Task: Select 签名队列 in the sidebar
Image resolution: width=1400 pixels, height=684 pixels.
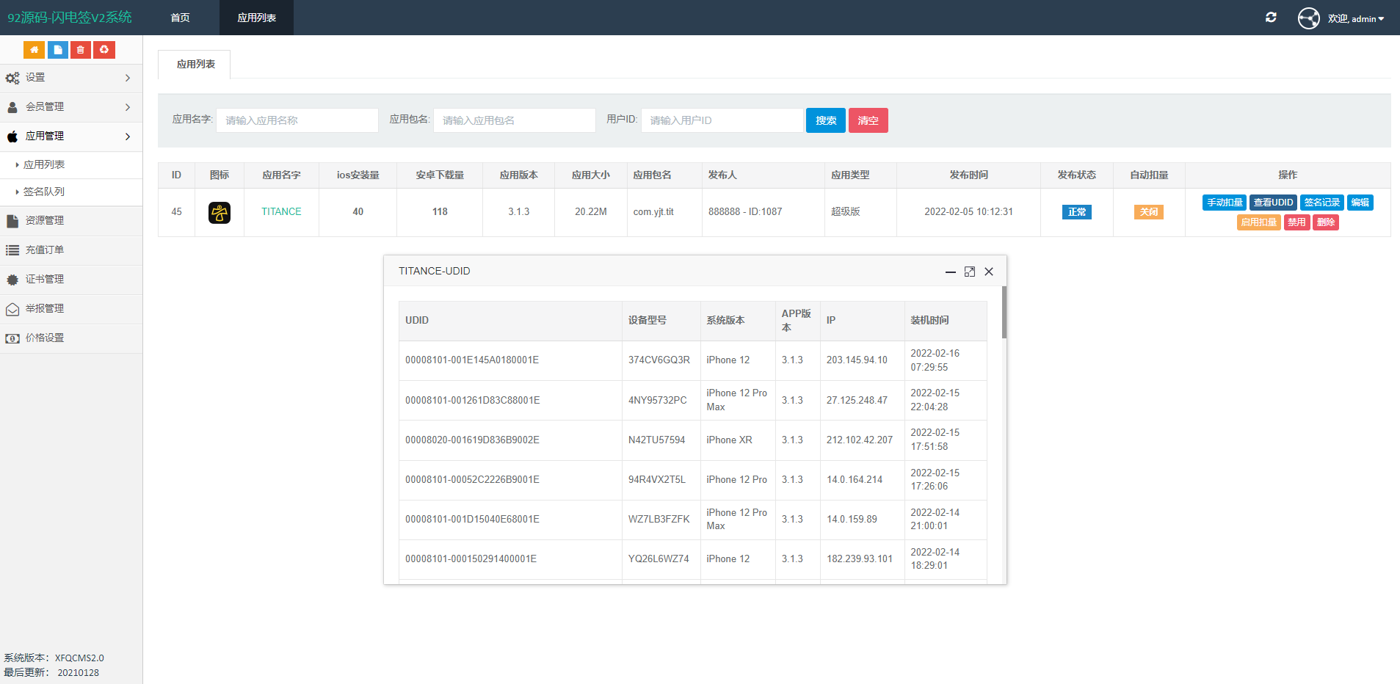Action: coord(44,192)
